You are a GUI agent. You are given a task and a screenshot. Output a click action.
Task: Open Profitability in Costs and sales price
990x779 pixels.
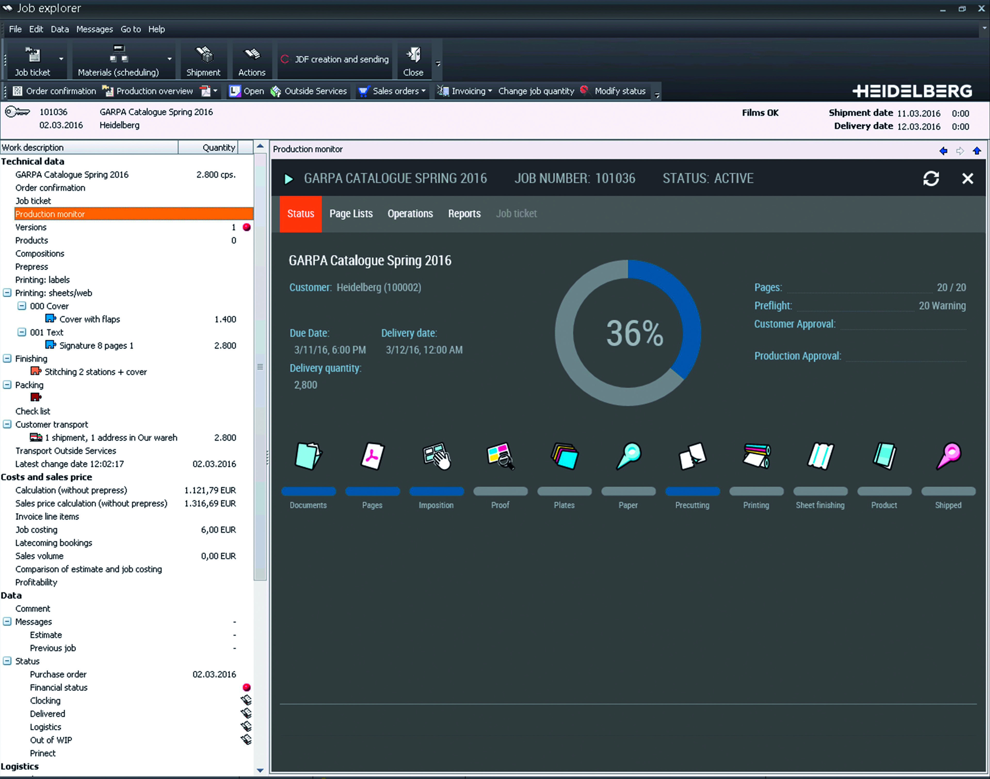(x=36, y=582)
